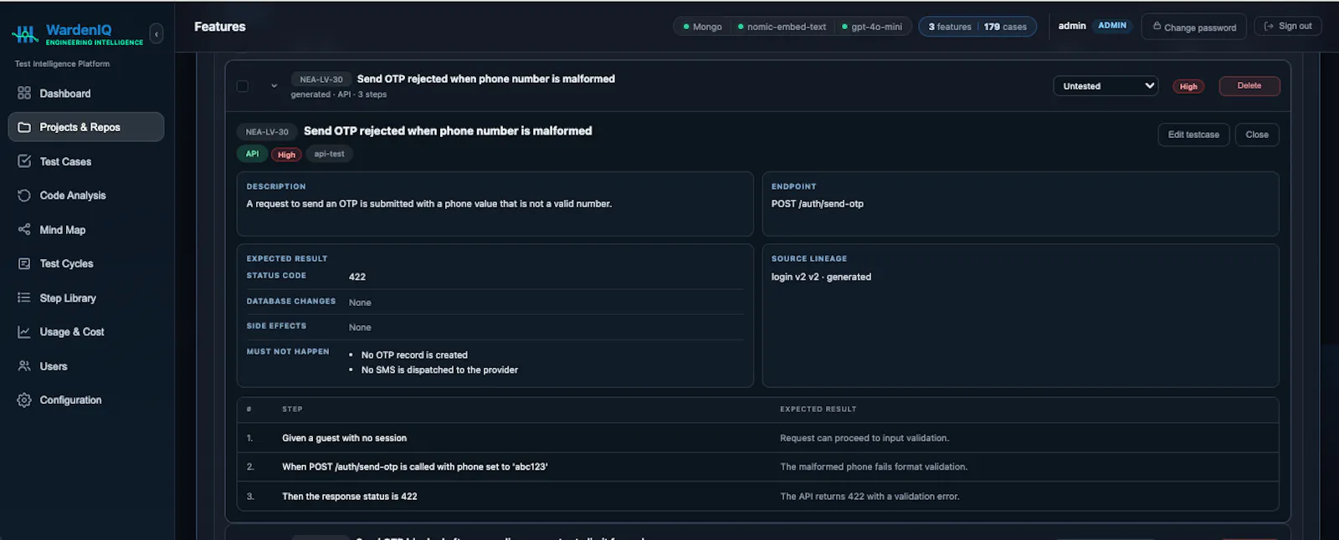Click the Configuration gear icon
Viewport: 1339px width, 540px height.
pos(24,400)
